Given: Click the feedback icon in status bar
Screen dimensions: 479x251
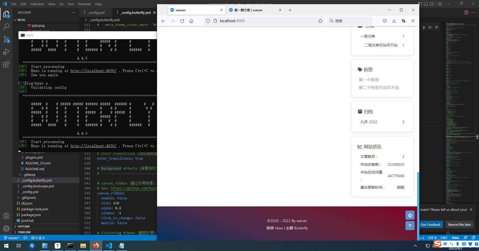Looking at the screenshot, I should tap(466, 238).
